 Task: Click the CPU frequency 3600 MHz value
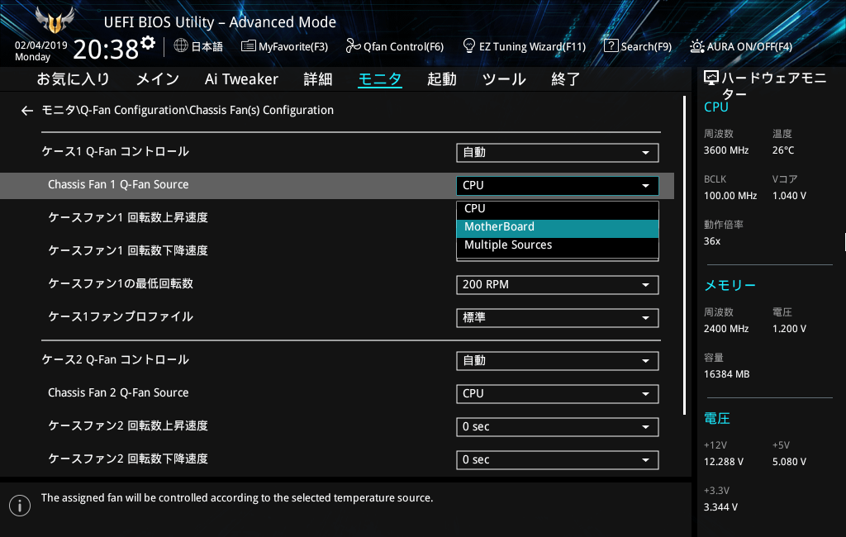(x=726, y=150)
